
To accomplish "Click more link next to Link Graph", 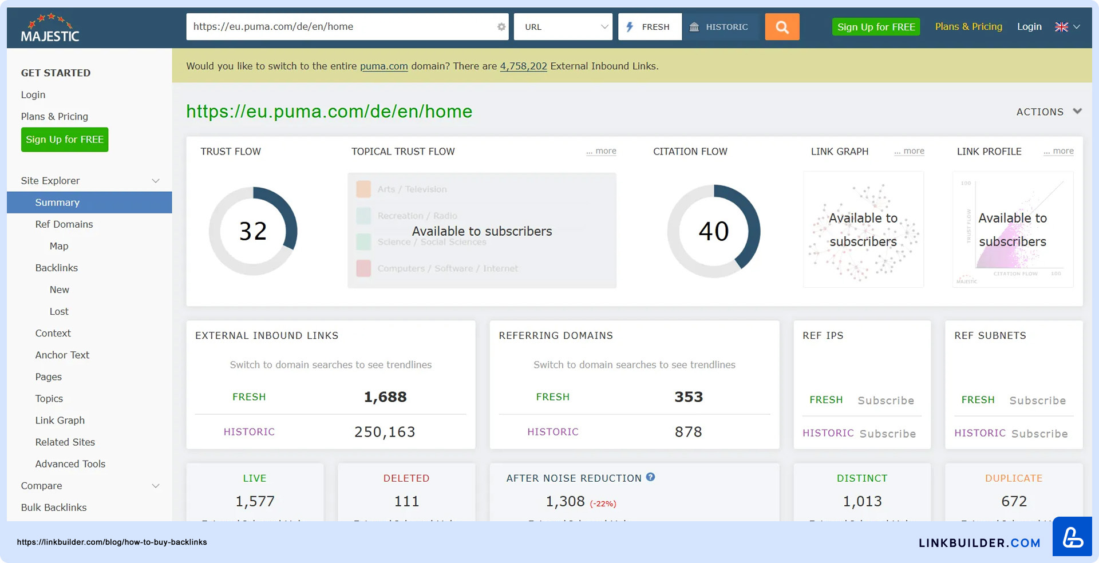I will [x=909, y=151].
